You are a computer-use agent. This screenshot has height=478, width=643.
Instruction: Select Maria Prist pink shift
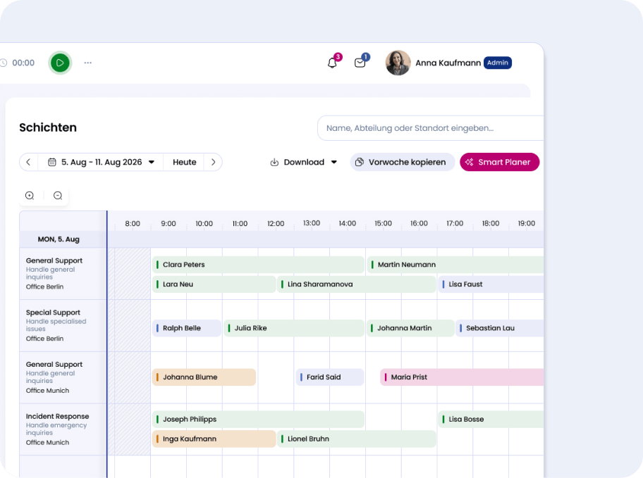point(462,377)
